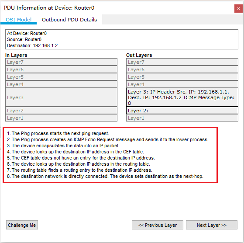
Task: Select Out Layers Layer 3 IP Header row
Action: tap(182, 97)
